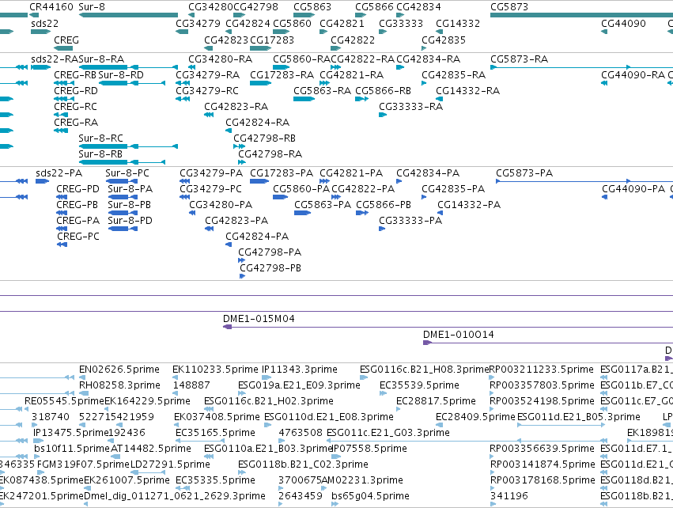Click the IP07558.5prime EST label
The height and width of the screenshot is (508, 673).
369,449
